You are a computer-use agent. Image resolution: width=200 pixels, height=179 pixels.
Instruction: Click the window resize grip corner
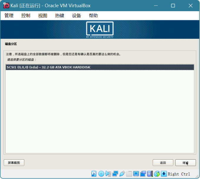pyautogui.click(x=197, y=176)
